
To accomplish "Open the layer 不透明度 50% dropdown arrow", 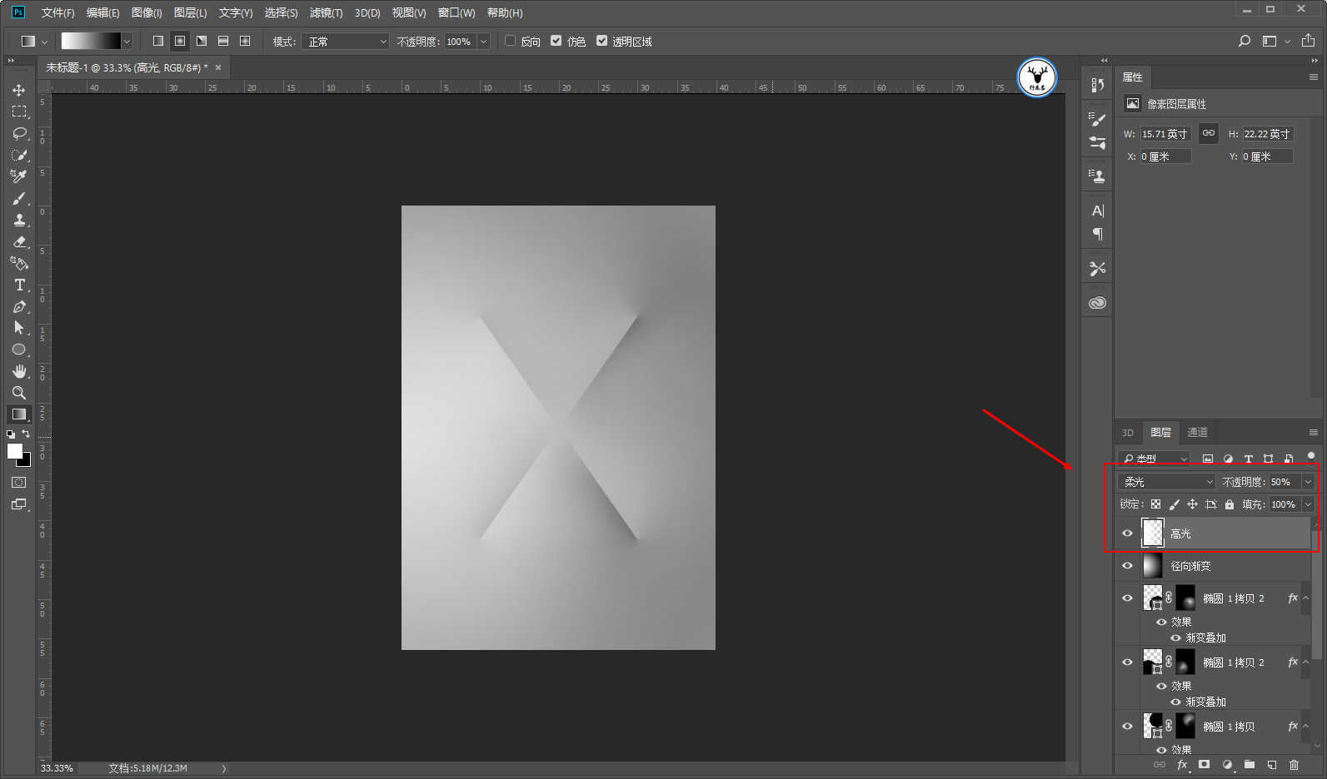I will pos(1308,482).
